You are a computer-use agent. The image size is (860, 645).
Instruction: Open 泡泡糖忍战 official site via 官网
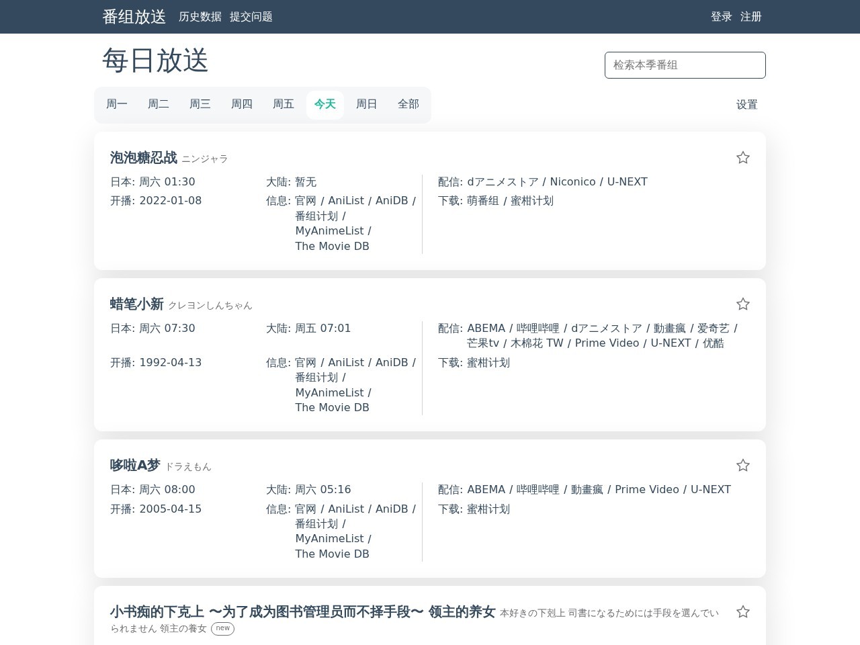(305, 200)
